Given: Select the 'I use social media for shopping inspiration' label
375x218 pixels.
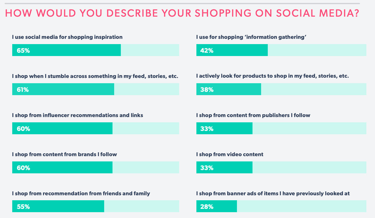Looking at the screenshot, I should click(x=67, y=37).
